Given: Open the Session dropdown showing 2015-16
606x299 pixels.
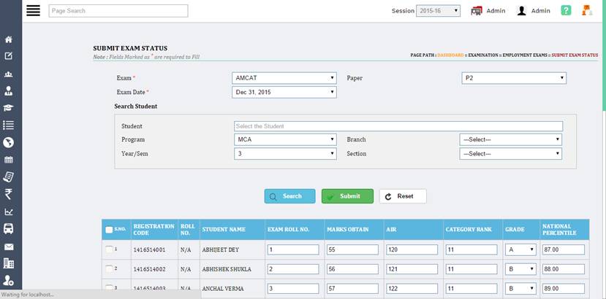Looking at the screenshot, I should click(437, 11).
